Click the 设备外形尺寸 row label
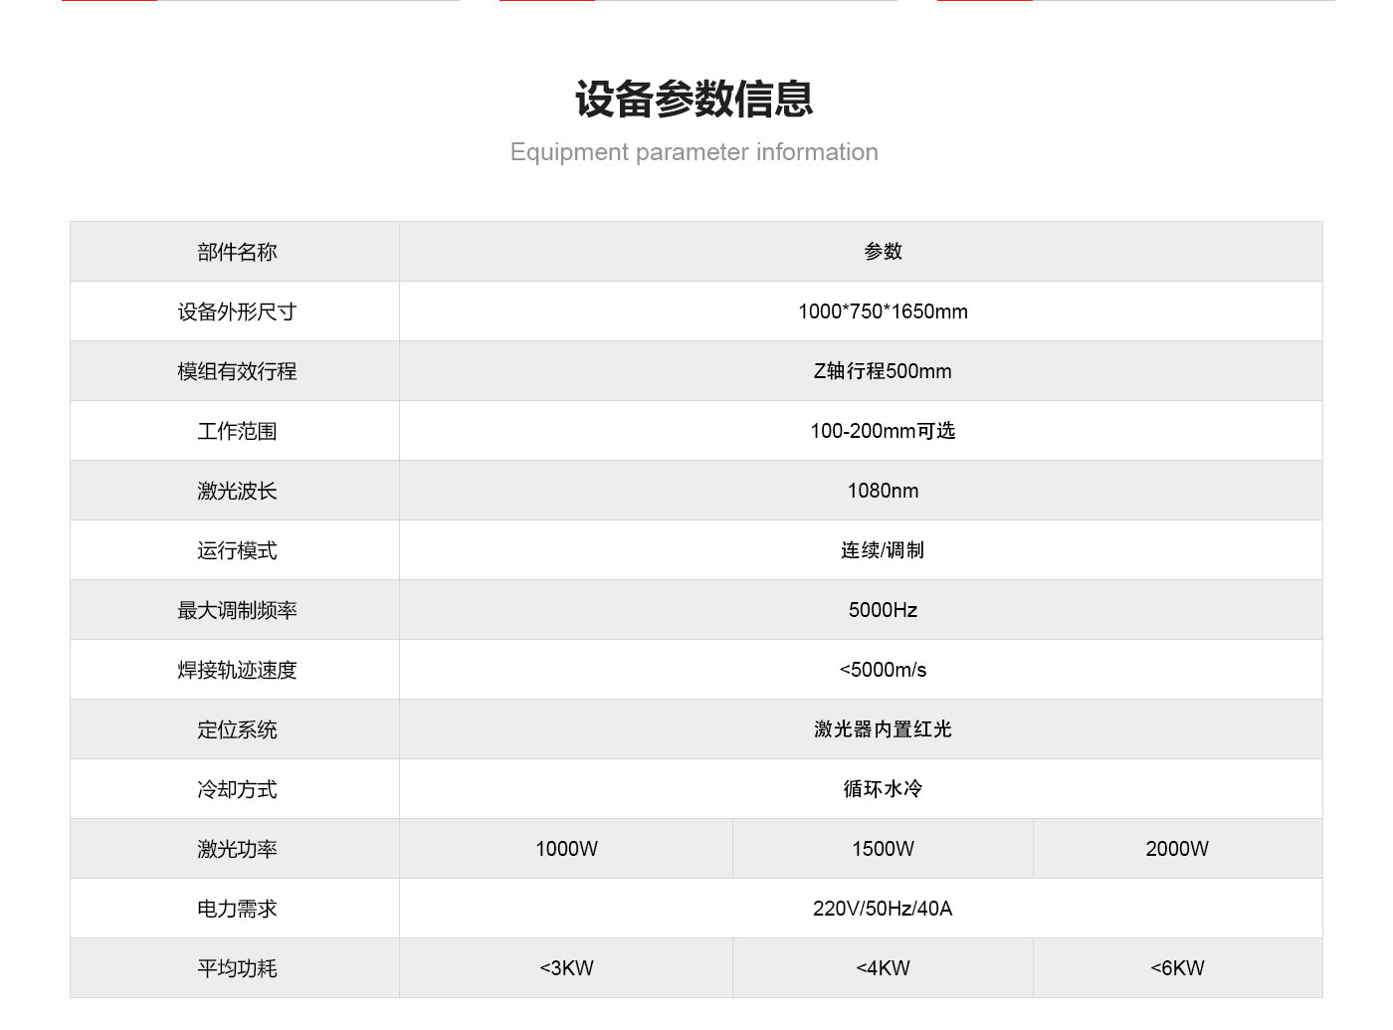Image resolution: width=1393 pixels, height=1030 pixels. click(x=236, y=311)
